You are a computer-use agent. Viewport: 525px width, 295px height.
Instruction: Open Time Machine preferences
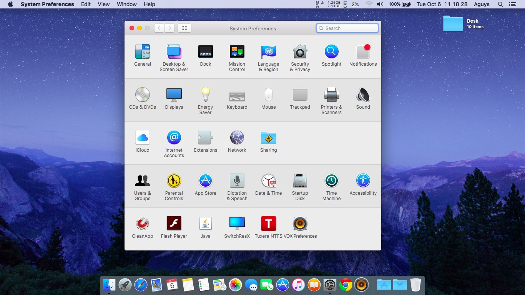(332, 187)
